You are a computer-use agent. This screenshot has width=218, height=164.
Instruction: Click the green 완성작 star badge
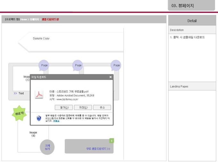(x=19, y=113)
